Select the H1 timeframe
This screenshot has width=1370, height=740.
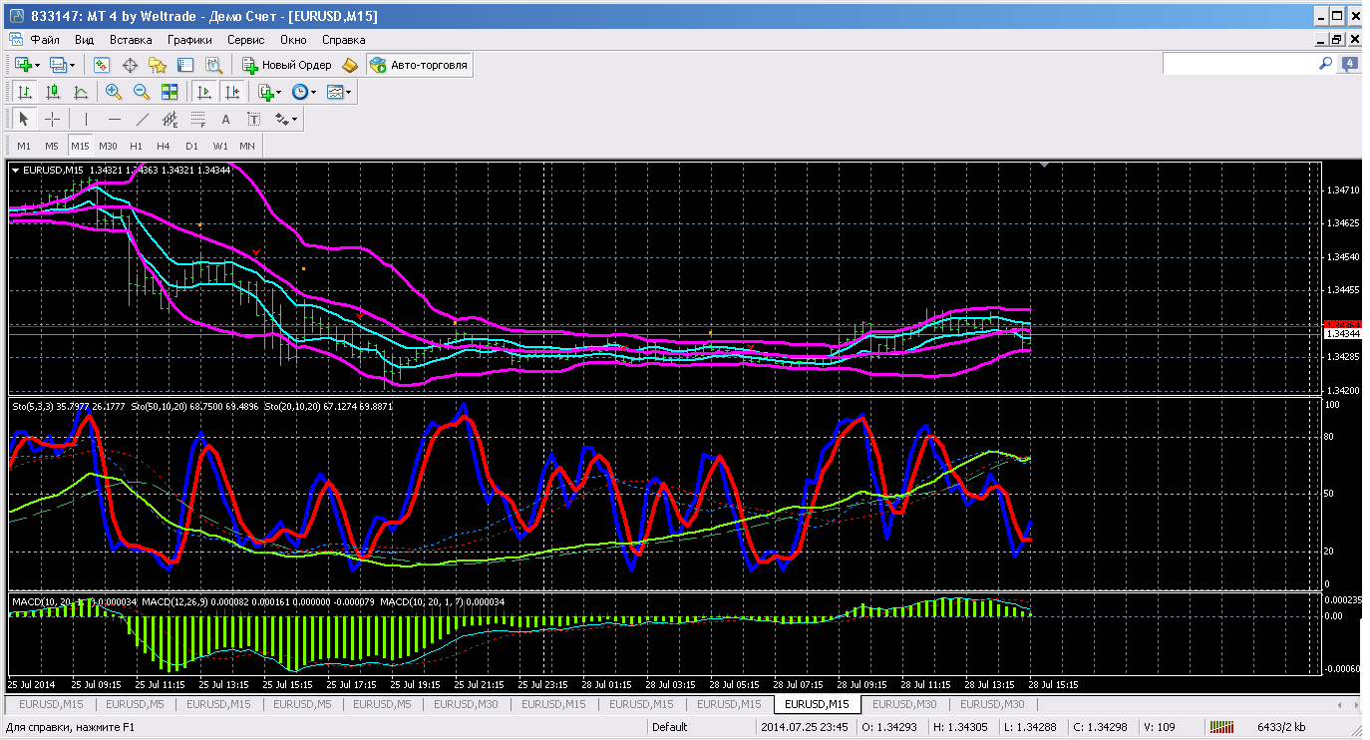[x=136, y=146]
